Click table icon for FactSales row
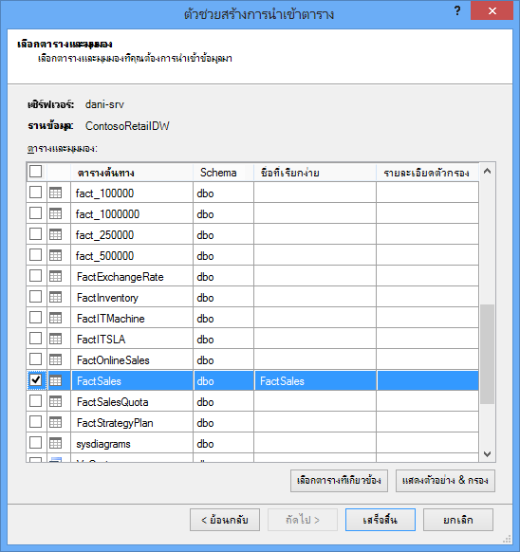Viewport: 520px width, 552px height. point(55,380)
